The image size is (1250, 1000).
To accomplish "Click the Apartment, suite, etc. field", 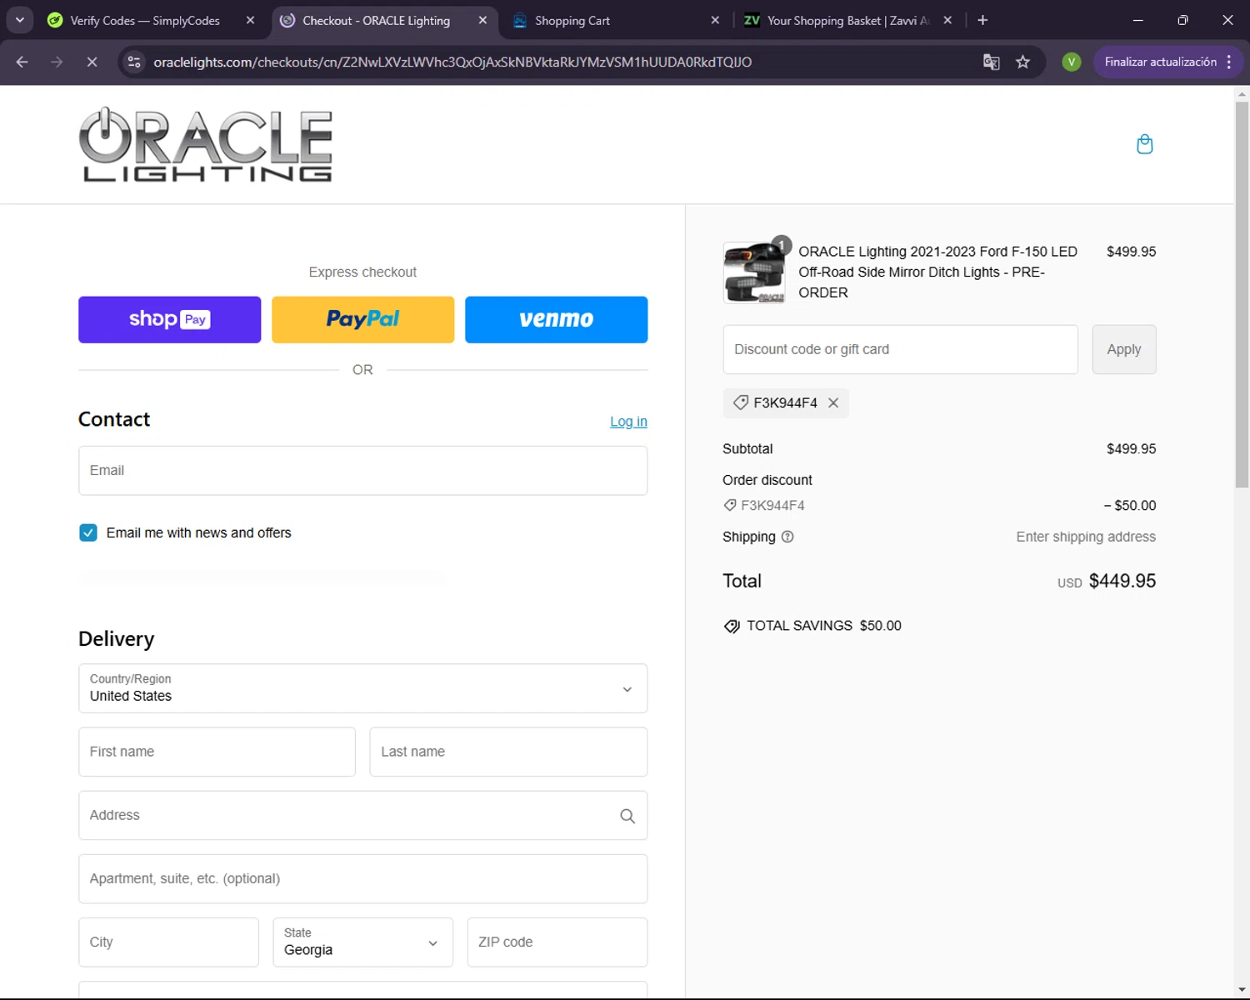I will click(362, 879).
